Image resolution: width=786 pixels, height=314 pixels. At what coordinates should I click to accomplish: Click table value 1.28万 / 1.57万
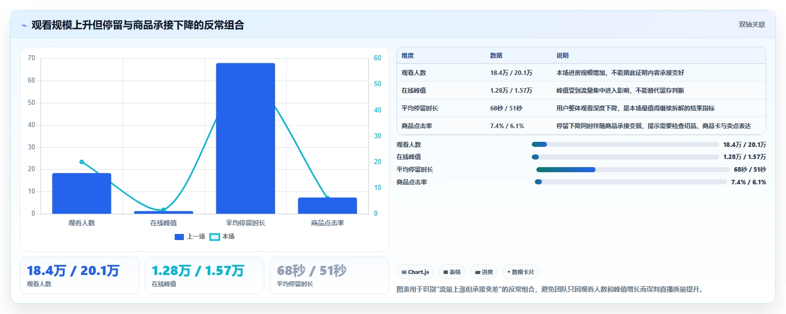(x=511, y=91)
